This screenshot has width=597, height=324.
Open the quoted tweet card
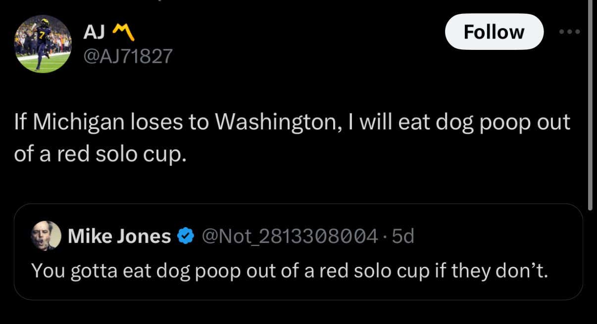coord(298,252)
